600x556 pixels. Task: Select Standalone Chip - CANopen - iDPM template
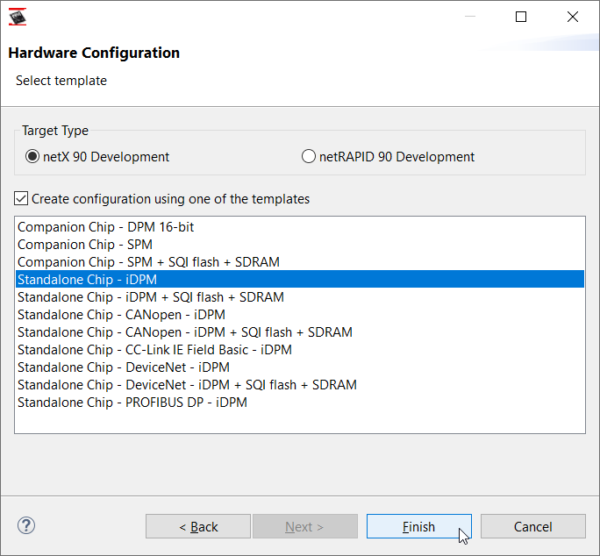point(121,315)
